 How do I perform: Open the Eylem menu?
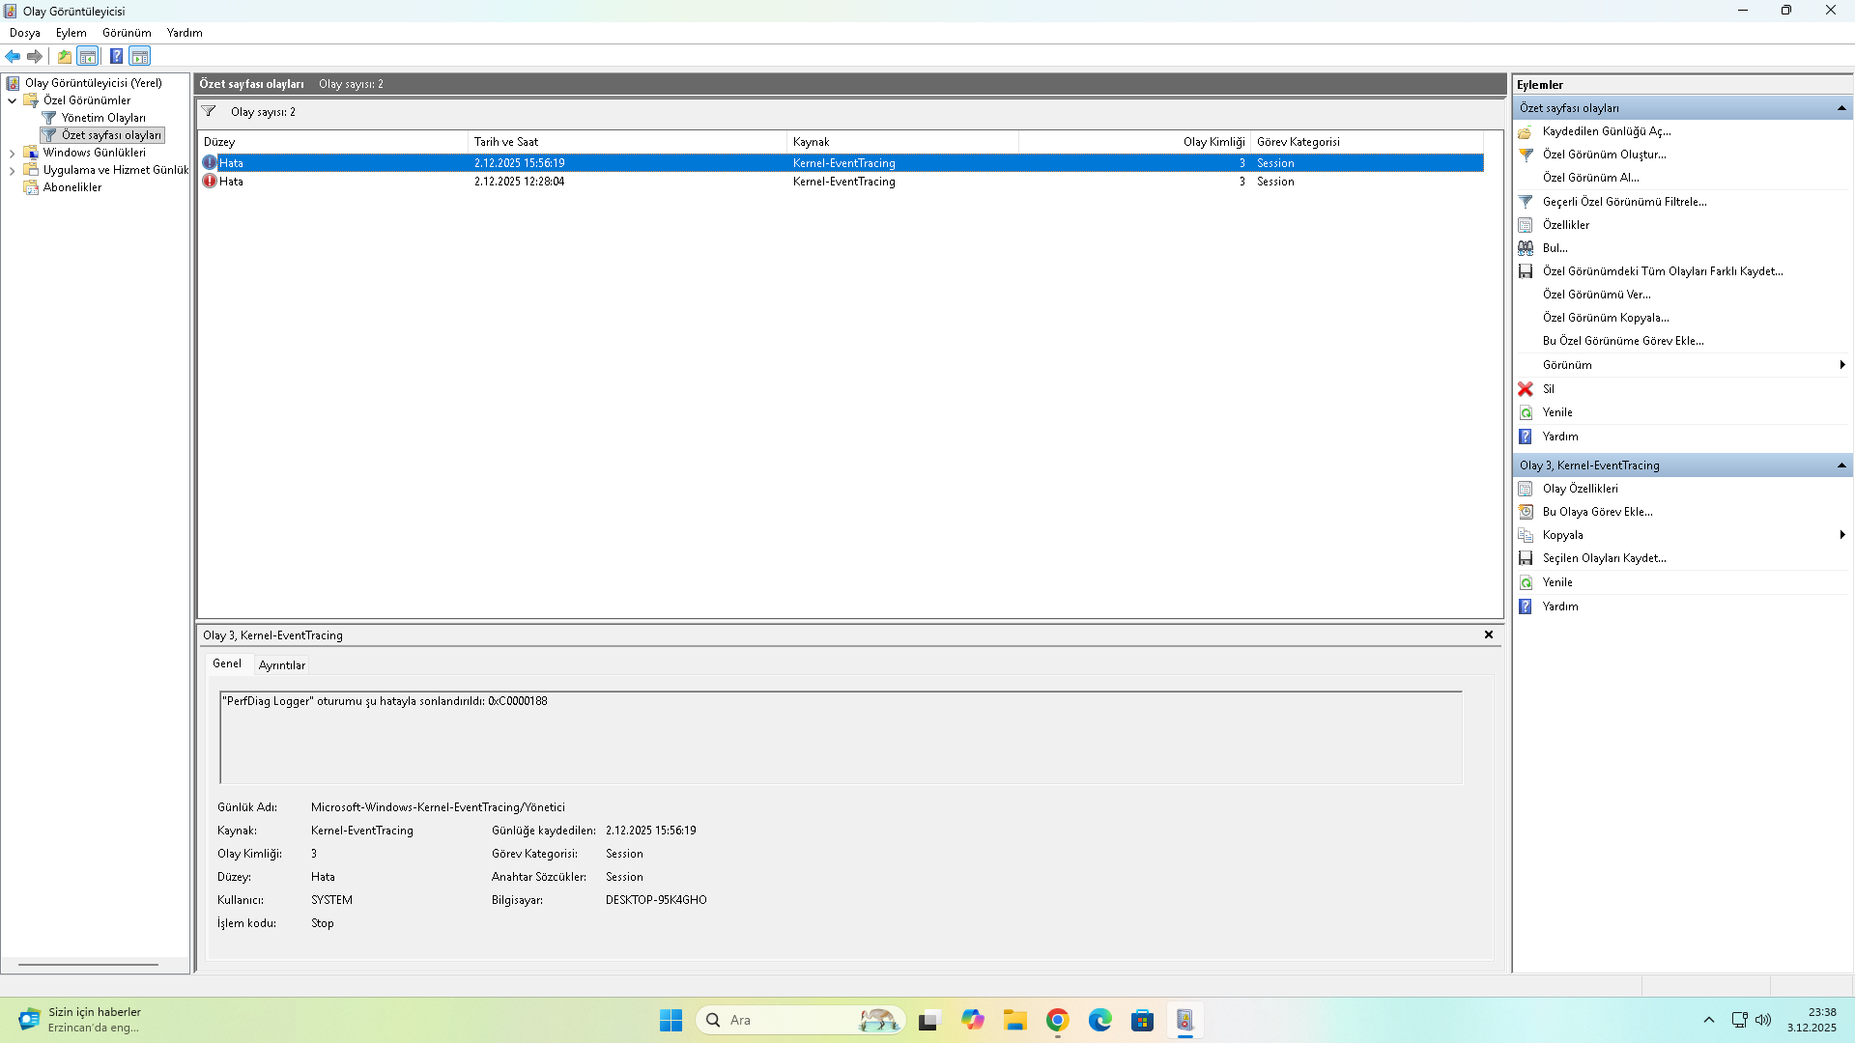click(71, 33)
